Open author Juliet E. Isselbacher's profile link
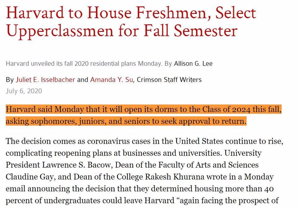 click(45, 80)
